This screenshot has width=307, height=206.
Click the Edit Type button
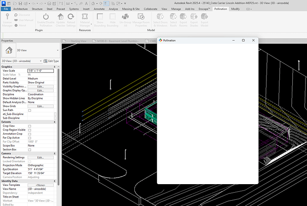[52, 61]
